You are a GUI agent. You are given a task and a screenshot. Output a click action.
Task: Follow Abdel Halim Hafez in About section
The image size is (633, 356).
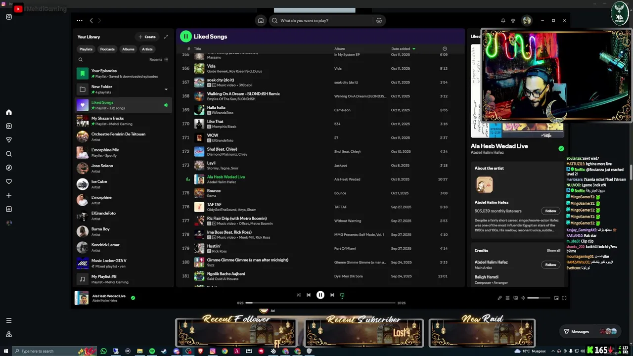pos(550,211)
